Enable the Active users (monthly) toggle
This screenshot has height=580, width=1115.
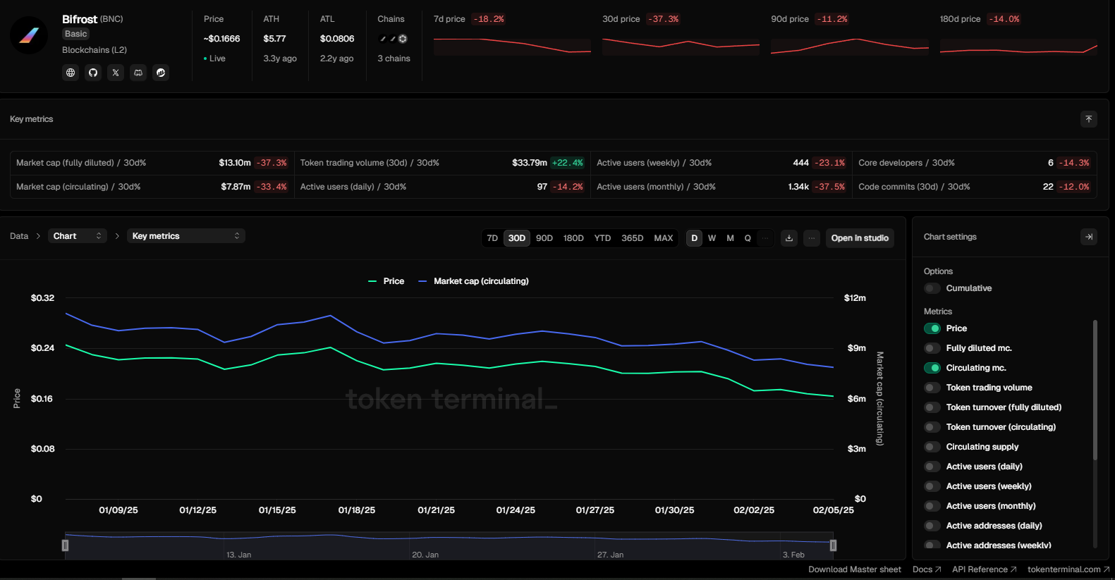point(932,506)
